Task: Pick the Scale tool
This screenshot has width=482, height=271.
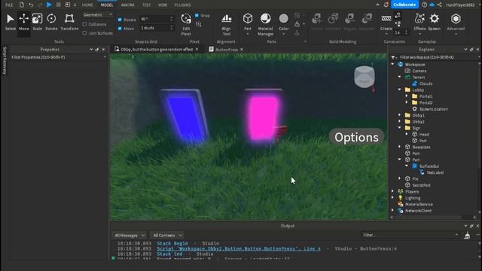Action: click(x=37, y=22)
